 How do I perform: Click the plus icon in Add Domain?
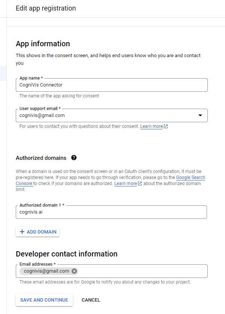[x=22, y=232]
